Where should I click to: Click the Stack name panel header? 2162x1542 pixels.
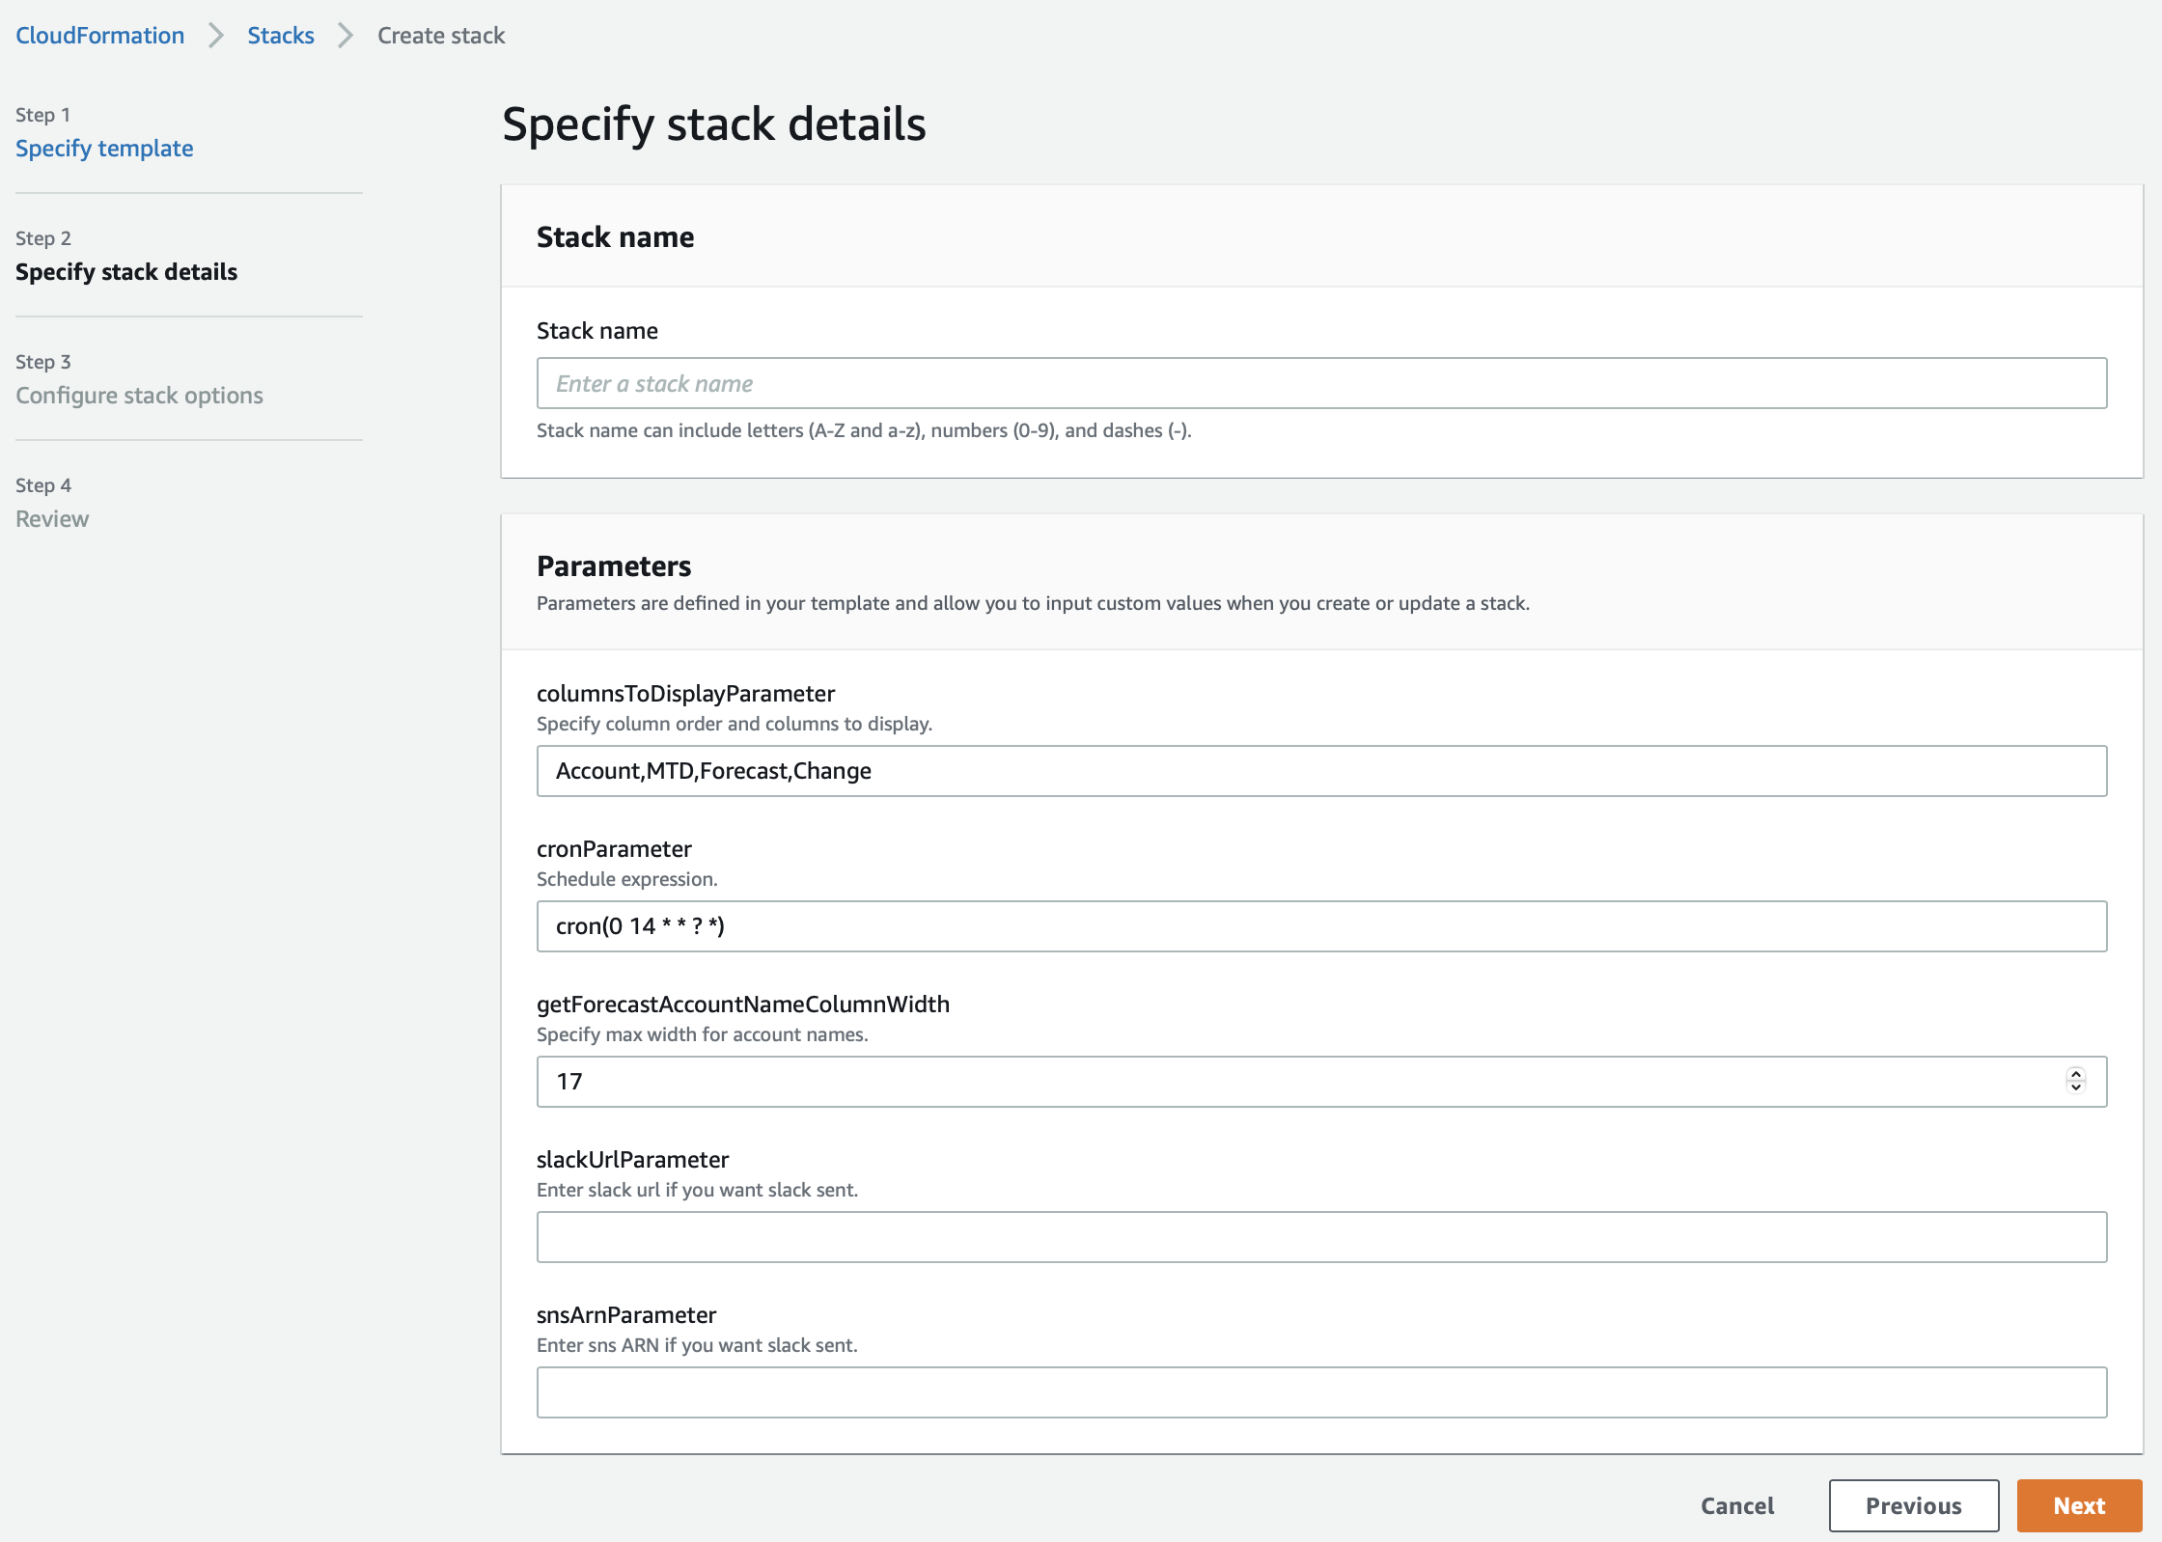point(1321,236)
